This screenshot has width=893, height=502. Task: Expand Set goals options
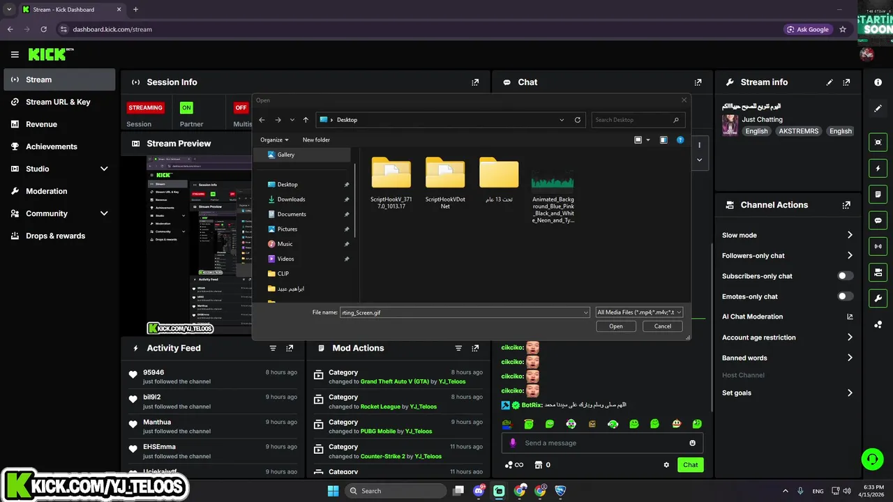(x=850, y=393)
